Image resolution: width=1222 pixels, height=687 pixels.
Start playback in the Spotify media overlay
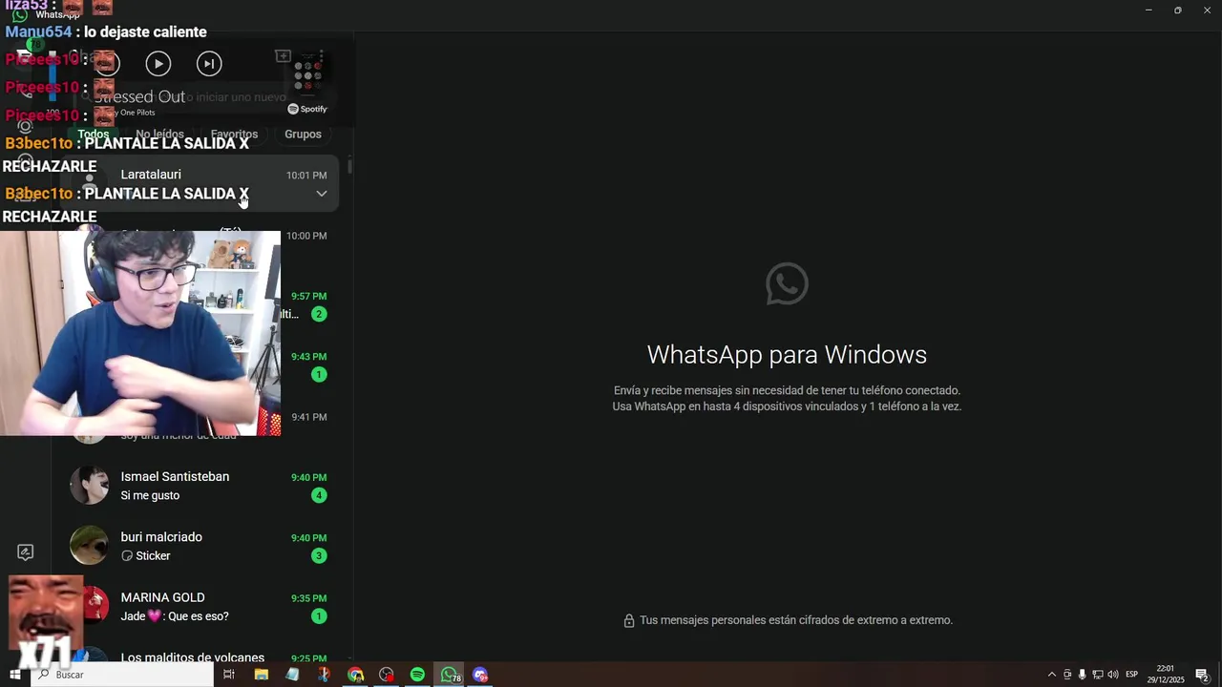click(158, 63)
